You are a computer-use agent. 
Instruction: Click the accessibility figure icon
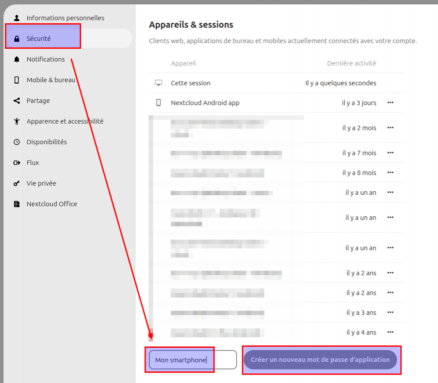pos(17,121)
